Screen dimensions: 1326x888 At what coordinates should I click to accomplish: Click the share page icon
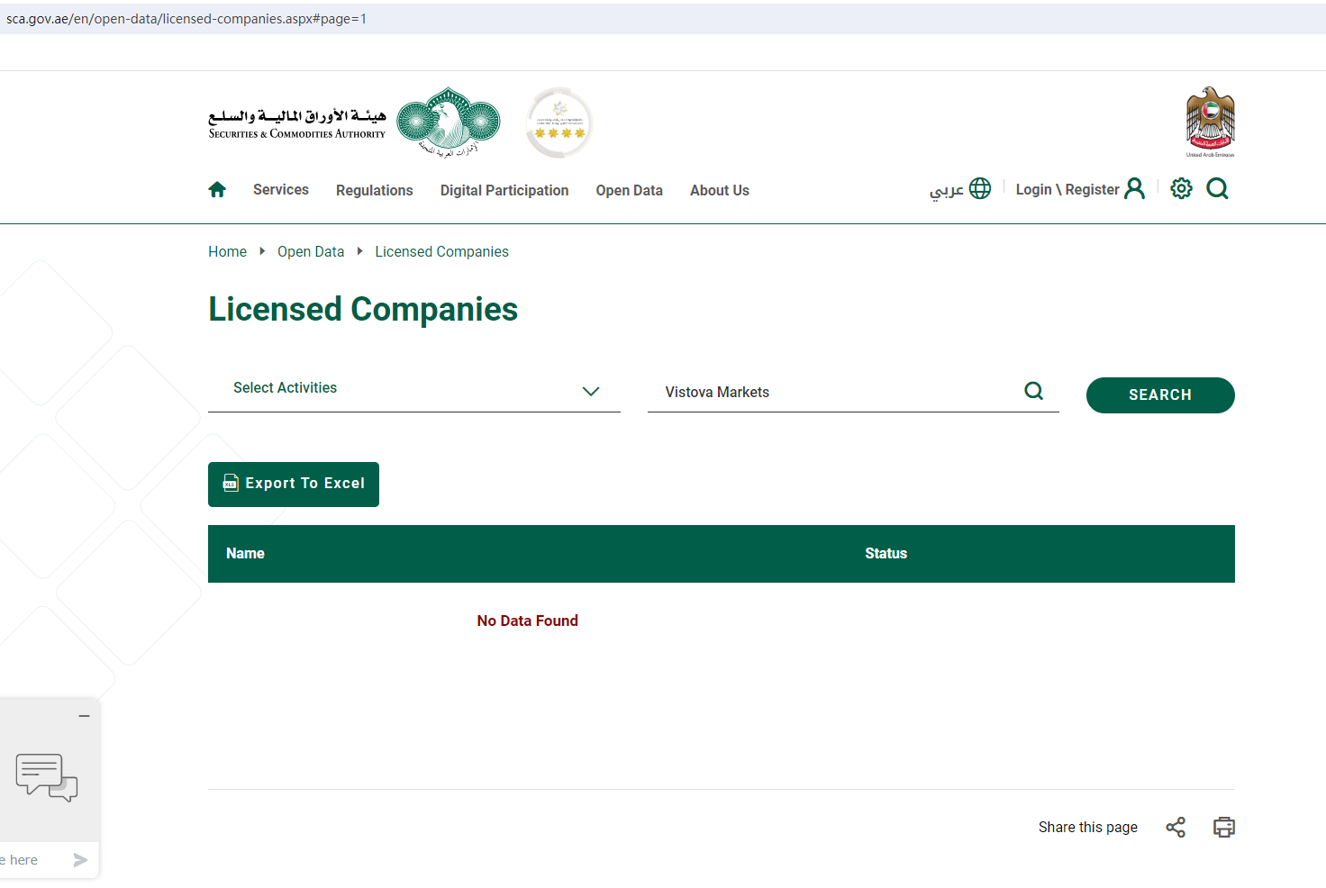tap(1176, 828)
